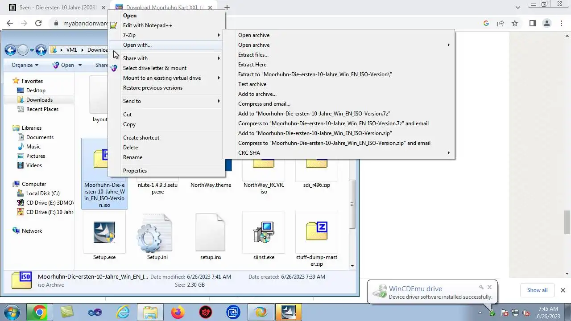Open Network in navigation pane
The width and height of the screenshot is (571, 321).
point(32,231)
